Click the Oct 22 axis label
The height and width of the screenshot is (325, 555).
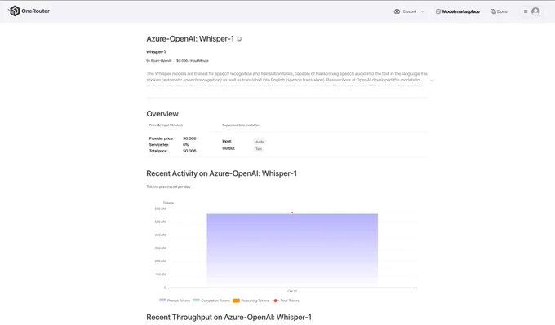[x=292, y=291]
